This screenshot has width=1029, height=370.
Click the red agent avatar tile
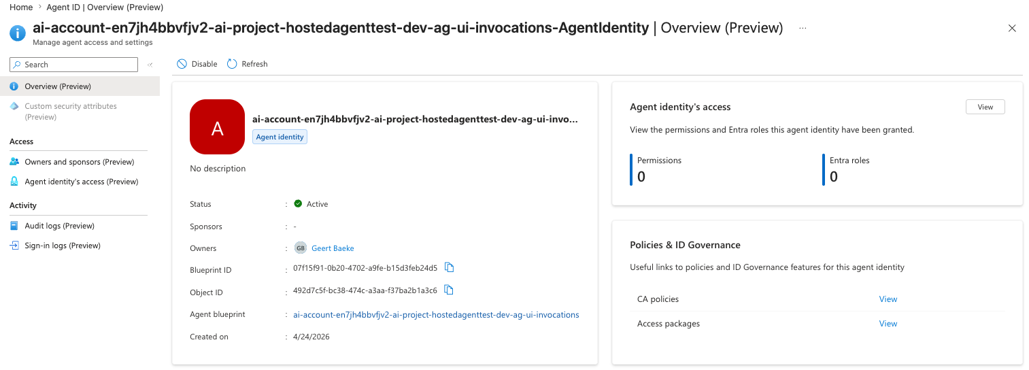click(217, 127)
